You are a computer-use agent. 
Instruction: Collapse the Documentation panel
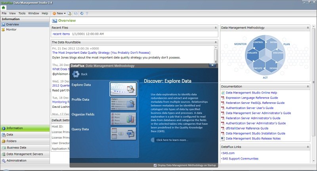click(308, 86)
